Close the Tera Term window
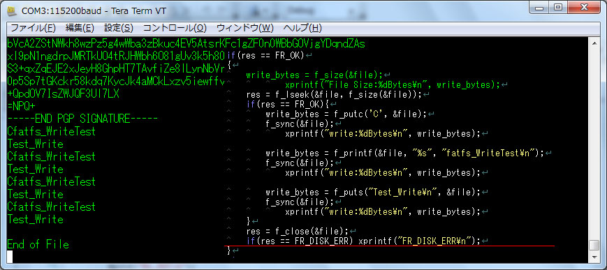This screenshot has width=607, height=270. pos(581,8)
